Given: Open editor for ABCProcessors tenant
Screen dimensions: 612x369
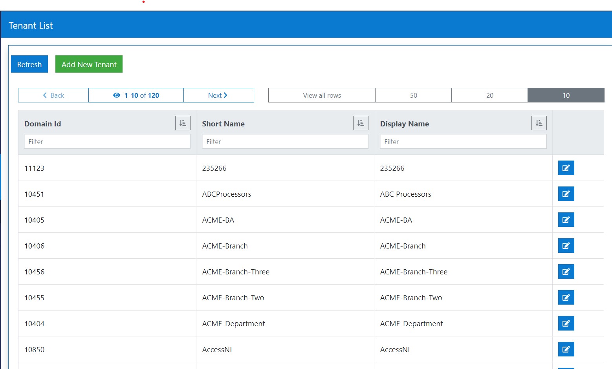Looking at the screenshot, I should tap(566, 194).
